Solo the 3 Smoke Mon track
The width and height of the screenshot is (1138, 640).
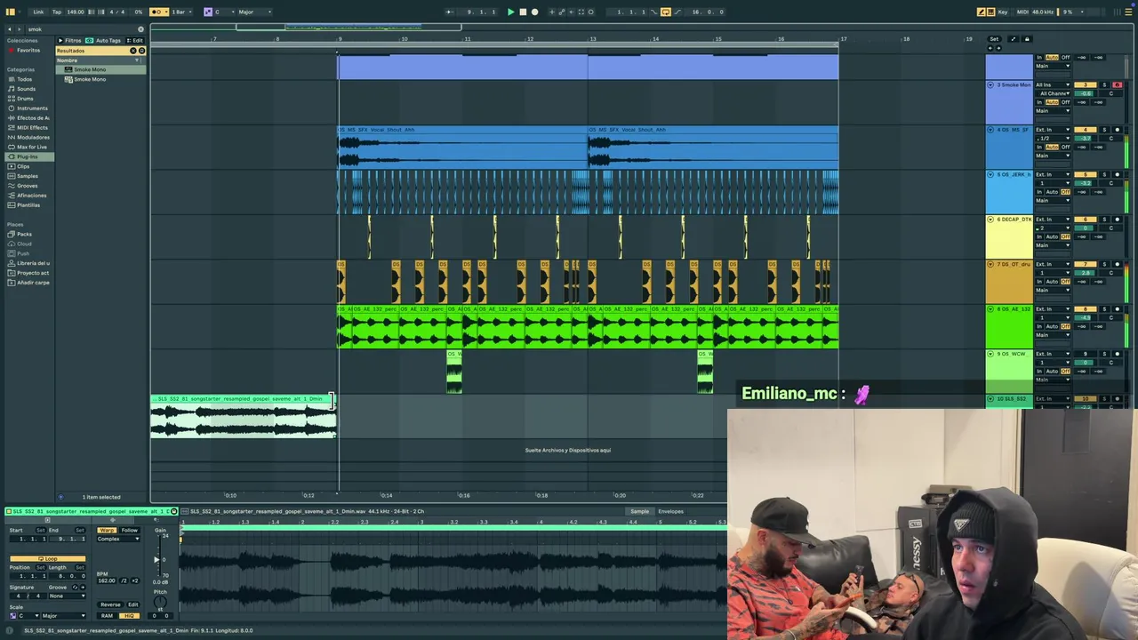(x=1104, y=84)
